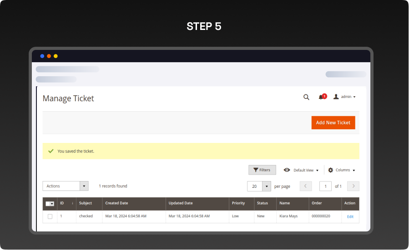Image resolution: width=409 pixels, height=250 pixels.
Task: Open the notifications bell icon
Action: tap(321, 97)
